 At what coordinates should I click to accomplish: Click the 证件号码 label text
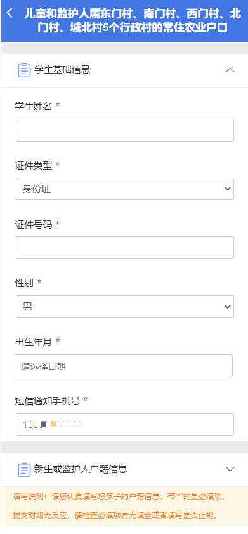coord(34,224)
